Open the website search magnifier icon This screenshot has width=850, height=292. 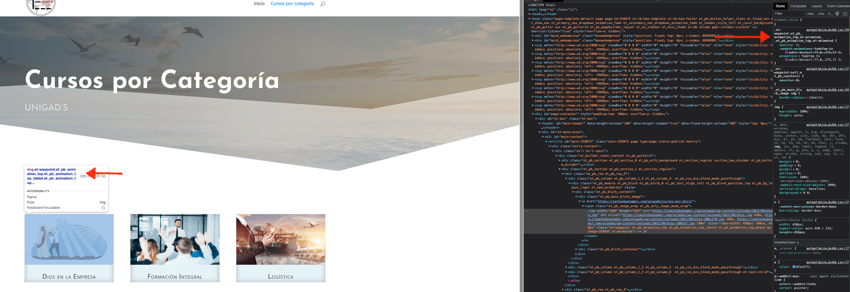323,4
